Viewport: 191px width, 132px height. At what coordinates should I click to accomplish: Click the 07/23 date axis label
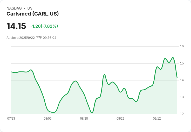pos(11,119)
